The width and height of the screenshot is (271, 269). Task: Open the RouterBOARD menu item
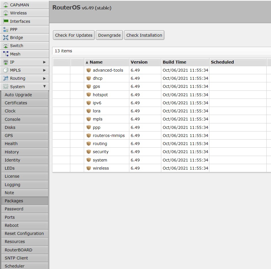25,250
